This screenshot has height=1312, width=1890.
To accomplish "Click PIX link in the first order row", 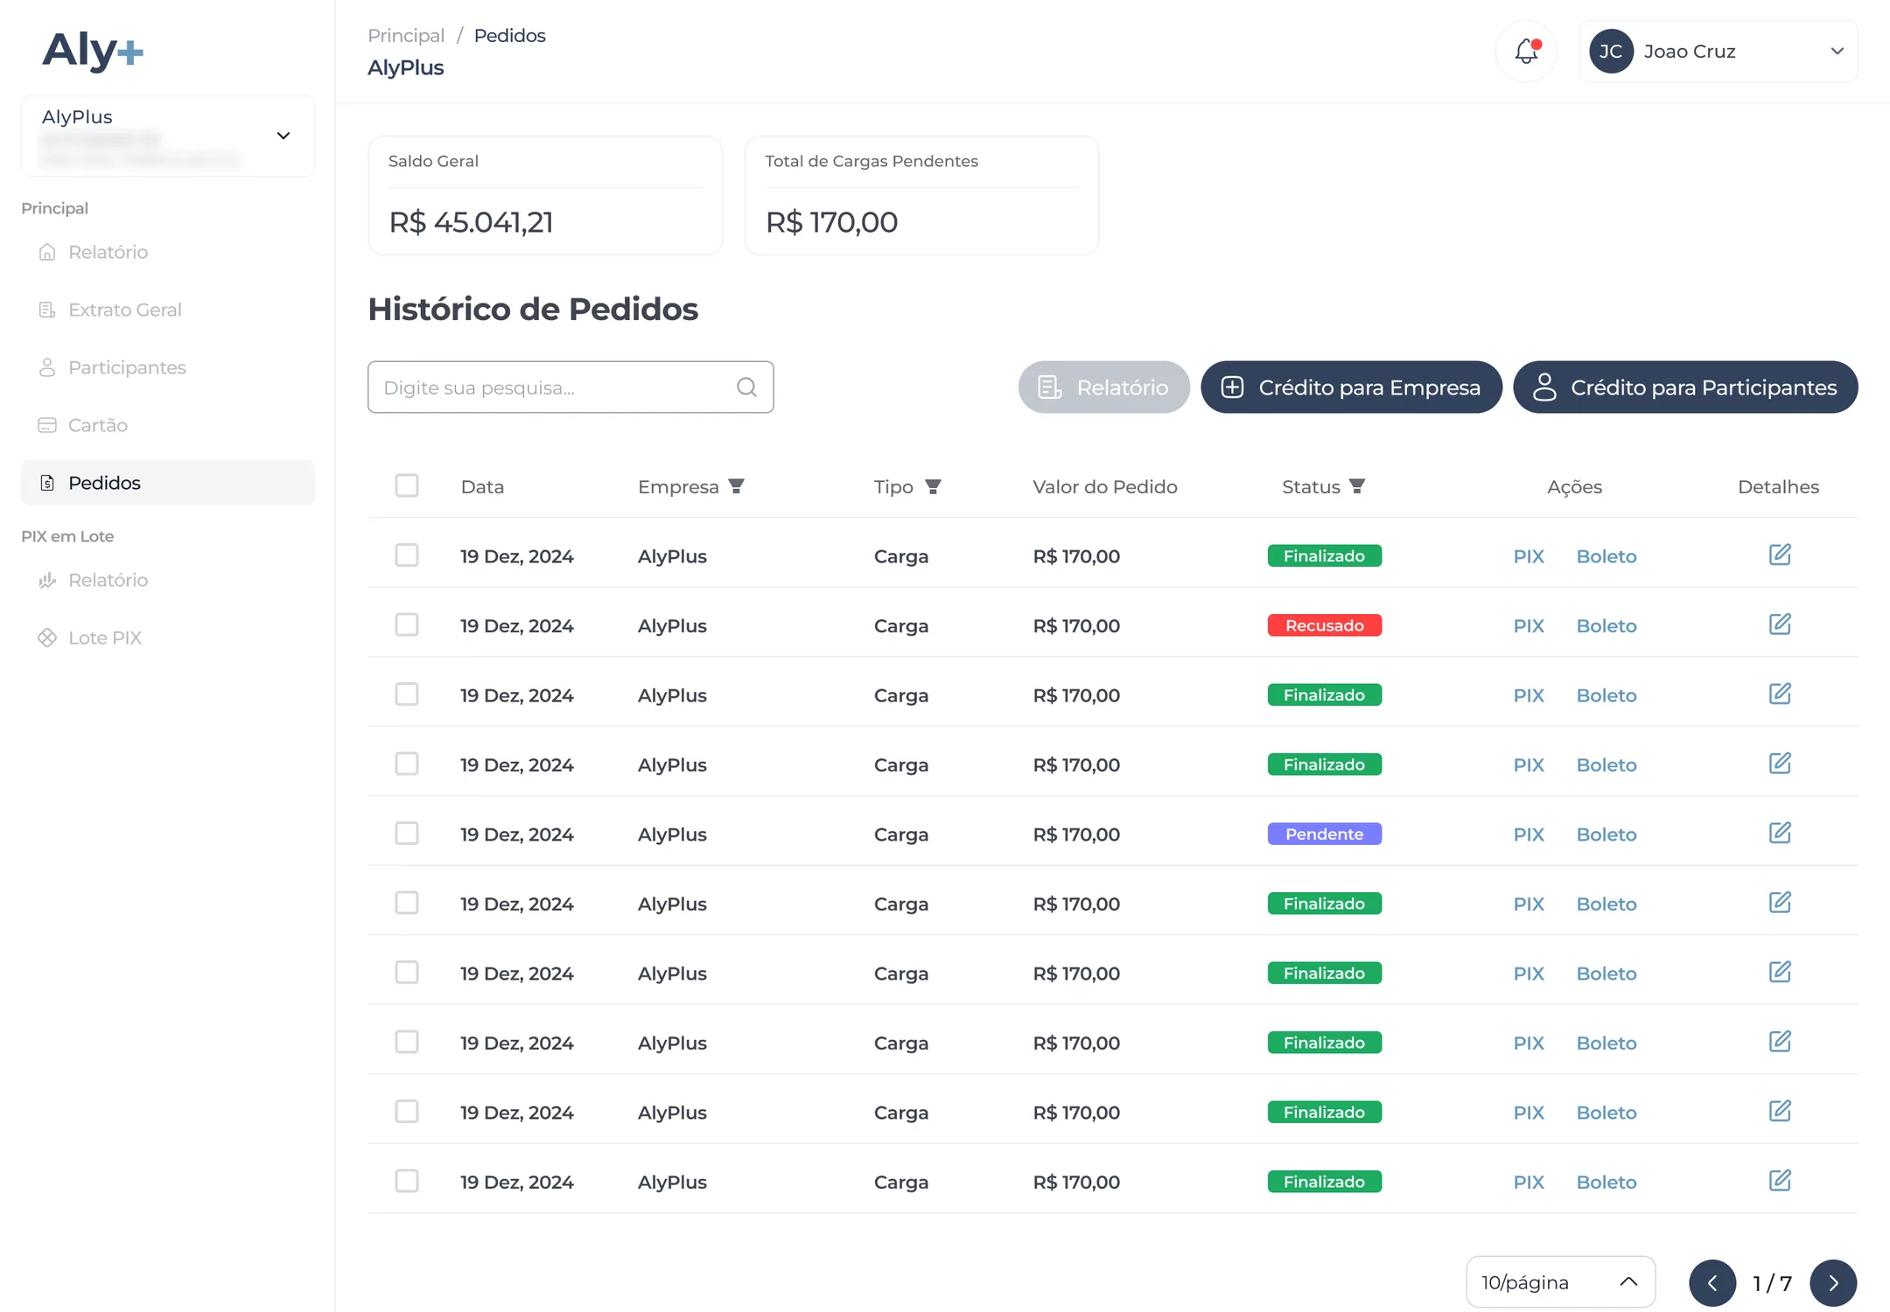I will pyautogui.click(x=1529, y=556).
